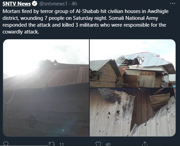The image size is (180, 146).
Task: Open the SNTV News profile name link
Action: coord(17,4)
